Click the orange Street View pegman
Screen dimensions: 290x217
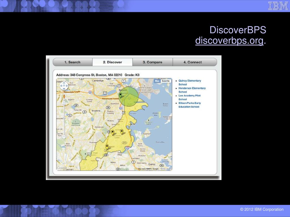click(64, 96)
